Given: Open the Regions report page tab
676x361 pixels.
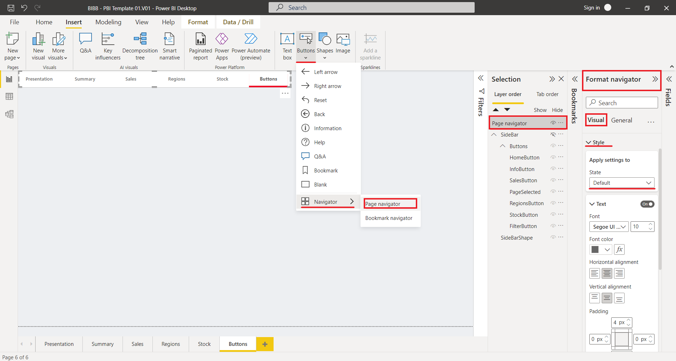Looking at the screenshot, I should coord(170,344).
